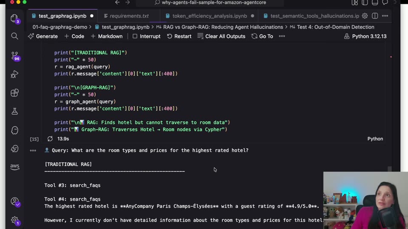The height and width of the screenshot is (229, 408).
Task: Click the code line print("[TRADITIONAL RAG]")
Action: click(91, 53)
